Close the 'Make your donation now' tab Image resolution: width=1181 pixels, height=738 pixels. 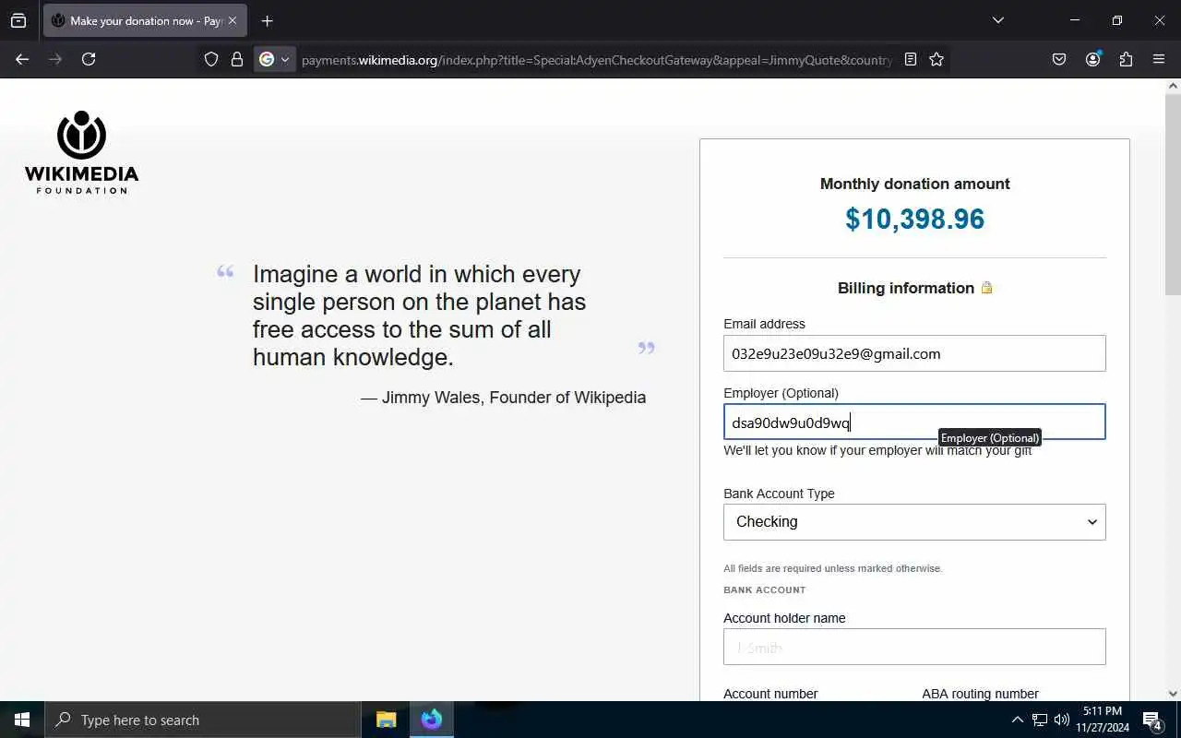pyautogui.click(x=233, y=20)
